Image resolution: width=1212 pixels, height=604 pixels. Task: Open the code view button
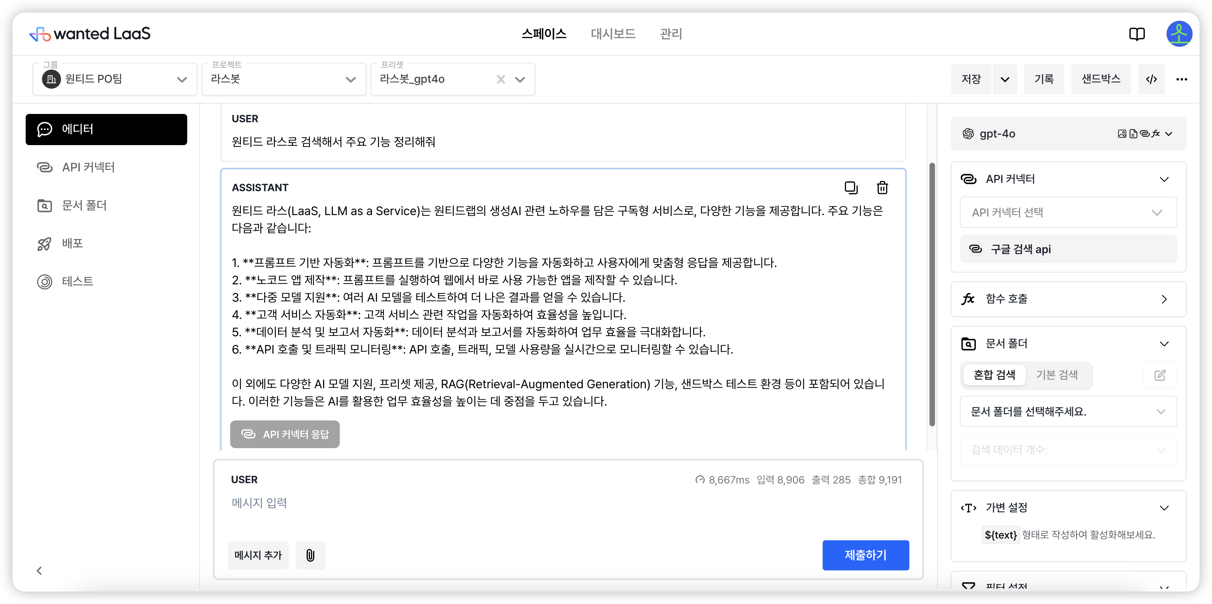click(x=1151, y=79)
